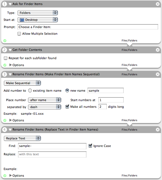The height and width of the screenshot is (180, 162).
Task: Expand Options in Replace Text action
Action: click(x=11, y=176)
